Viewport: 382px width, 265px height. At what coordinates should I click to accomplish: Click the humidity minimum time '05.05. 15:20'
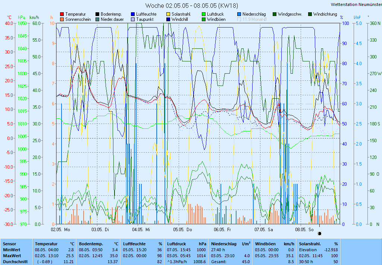click(x=135, y=250)
